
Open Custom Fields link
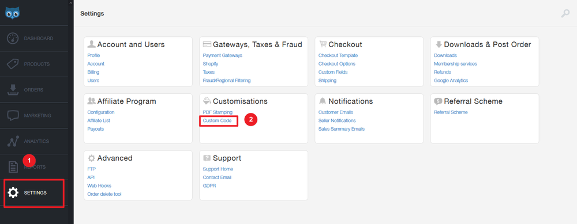(333, 73)
